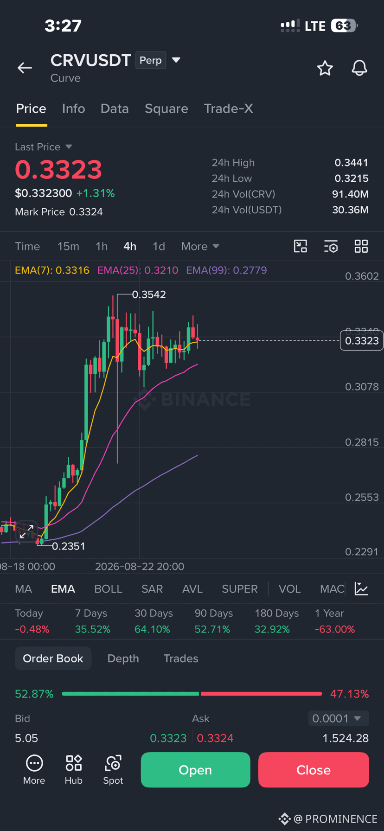Select the Order Book tab

(53, 658)
